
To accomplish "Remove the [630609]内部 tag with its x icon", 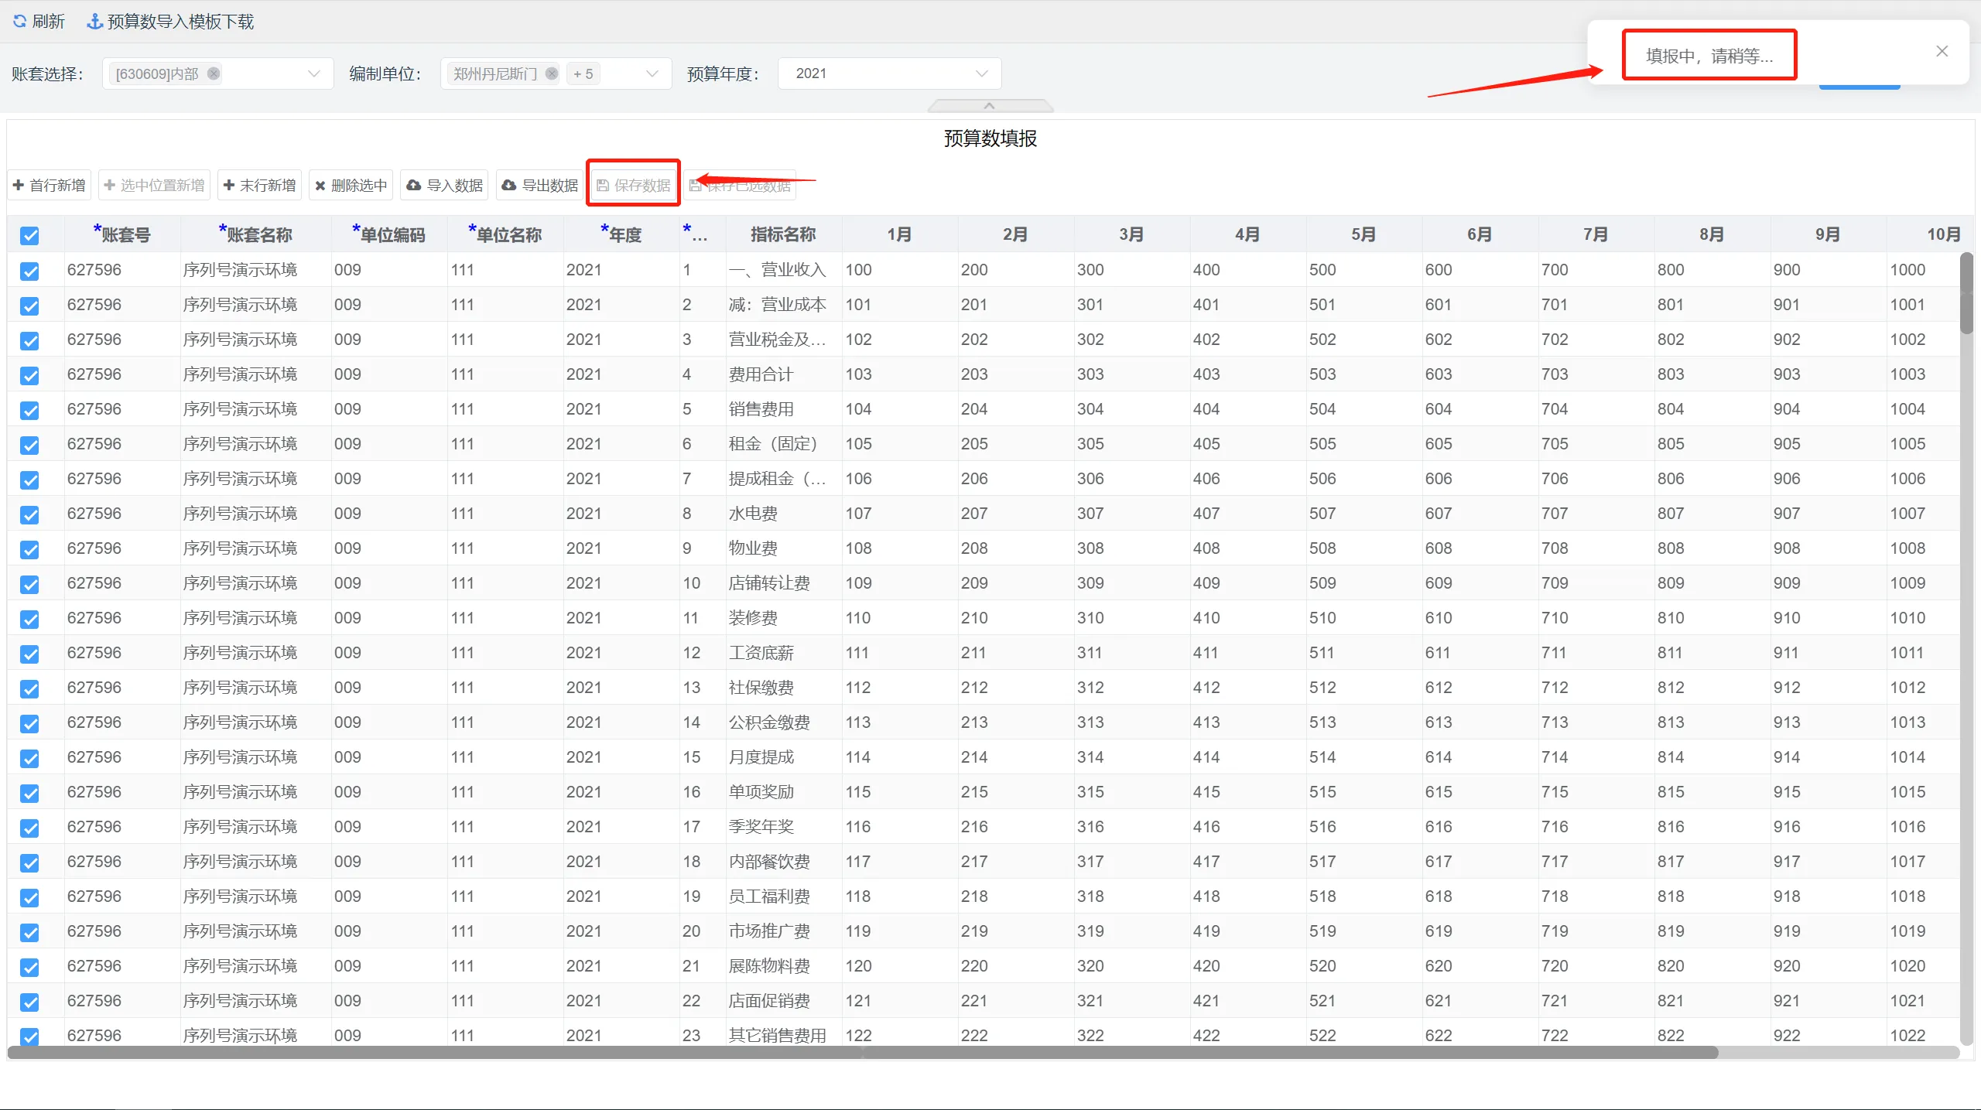I will (214, 73).
